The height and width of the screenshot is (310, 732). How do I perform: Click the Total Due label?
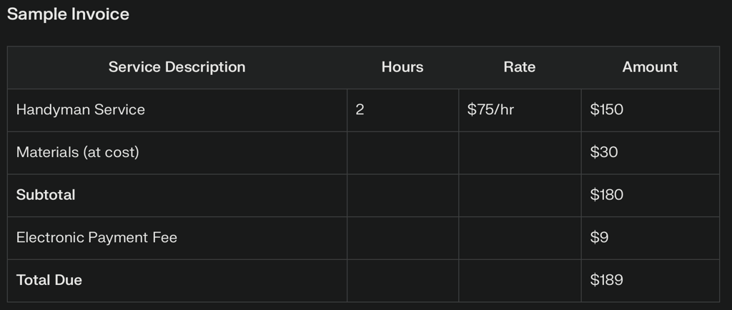pos(49,280)
